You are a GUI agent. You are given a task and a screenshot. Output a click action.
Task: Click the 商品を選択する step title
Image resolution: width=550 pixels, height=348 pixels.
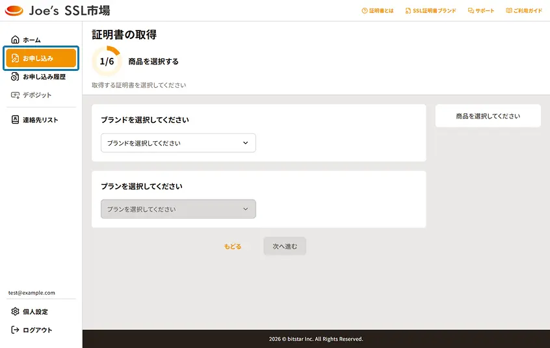153,61
